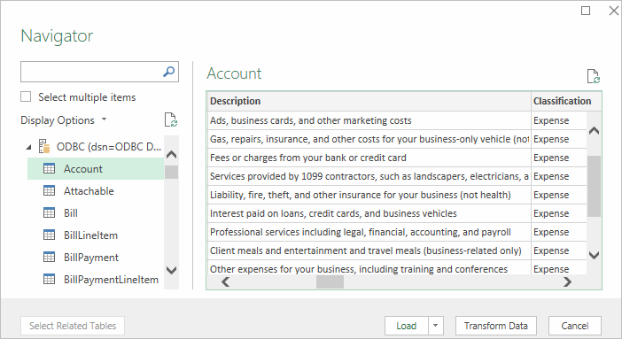This screenshot has height=339, width=622.
Task: Click the search magnifier icon
Action: (168, 72)
